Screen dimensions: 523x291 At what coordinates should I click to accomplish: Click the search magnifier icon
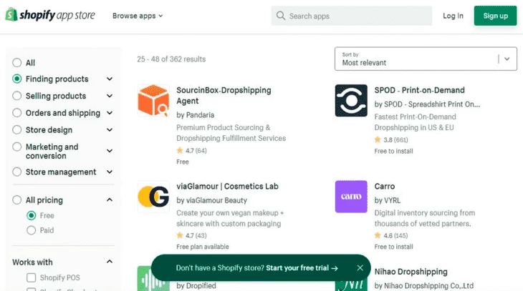point(281,16)
